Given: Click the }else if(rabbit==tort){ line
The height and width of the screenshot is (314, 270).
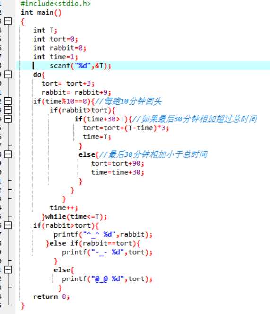Looking at the screenshot, I should [x=93, y=243].
